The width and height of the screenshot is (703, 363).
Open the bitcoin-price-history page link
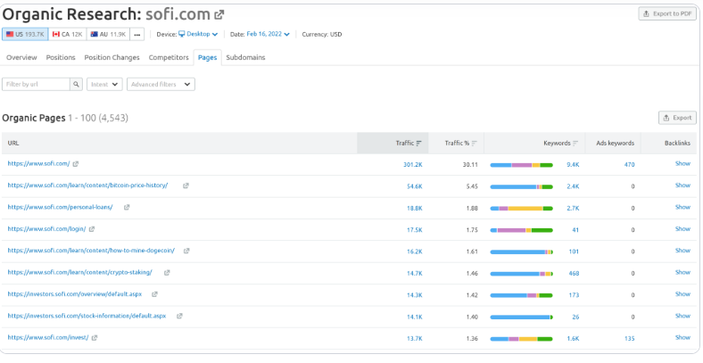coord(87,186)
